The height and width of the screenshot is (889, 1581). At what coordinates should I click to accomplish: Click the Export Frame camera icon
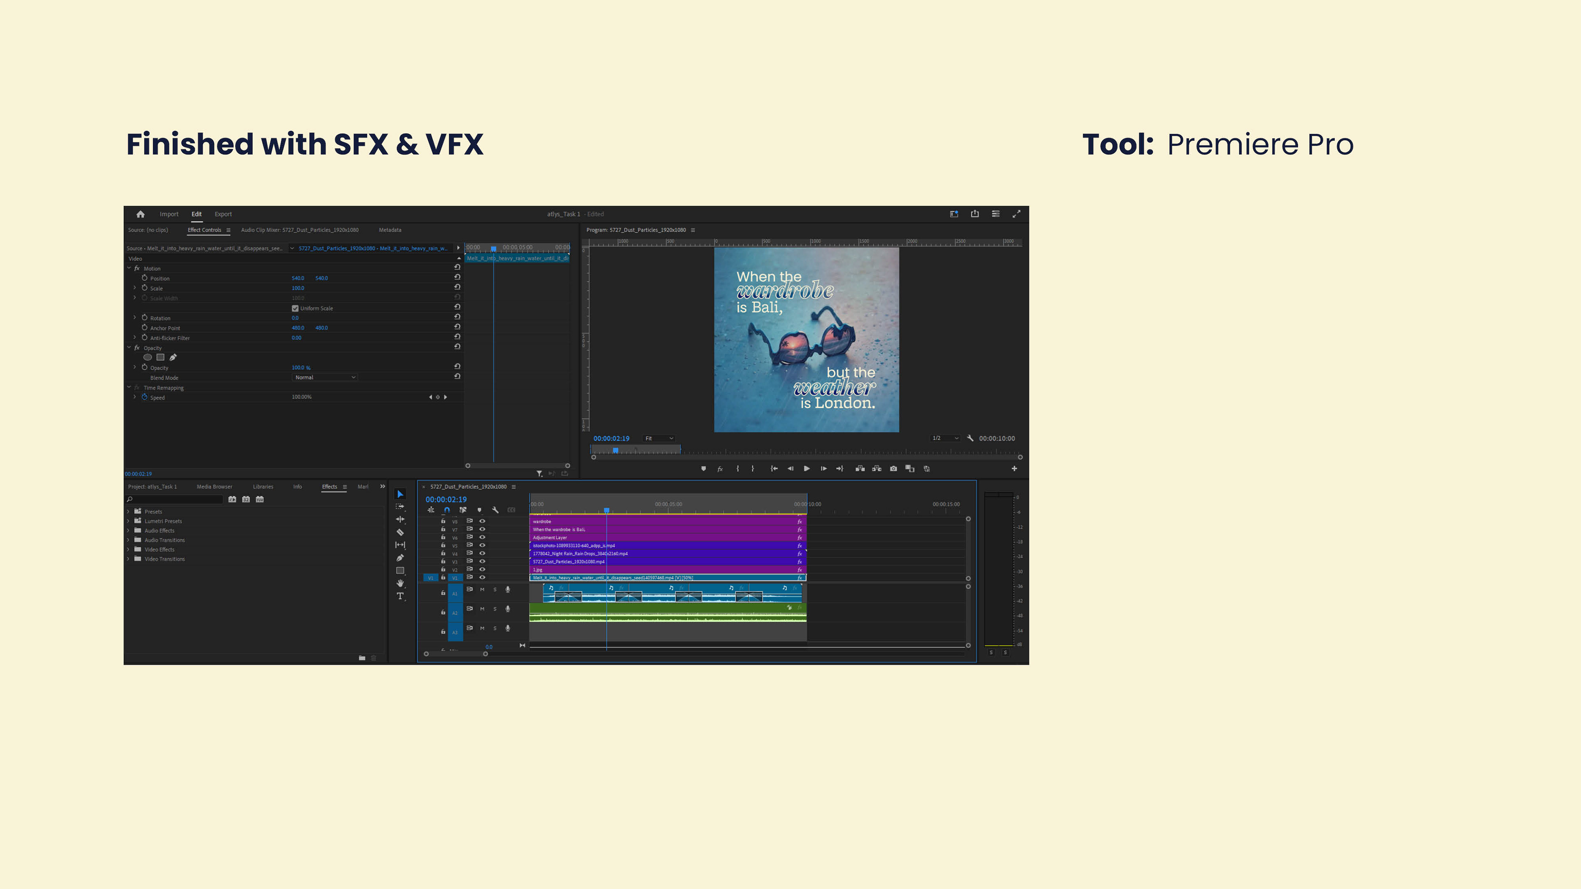coord(893,469)
